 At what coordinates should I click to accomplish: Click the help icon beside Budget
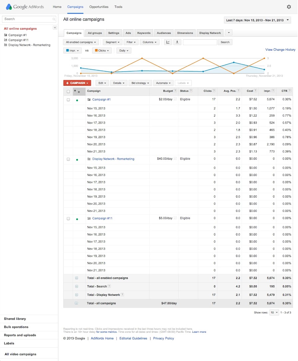(175, 91)
